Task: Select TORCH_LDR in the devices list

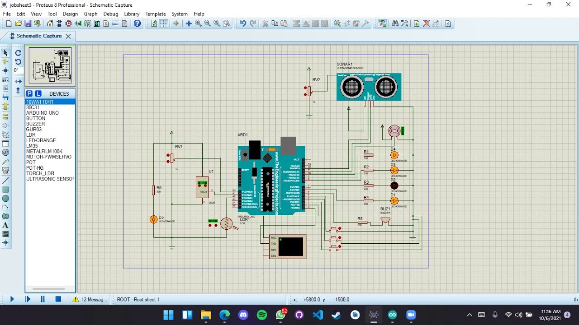Action: [40, 173]
